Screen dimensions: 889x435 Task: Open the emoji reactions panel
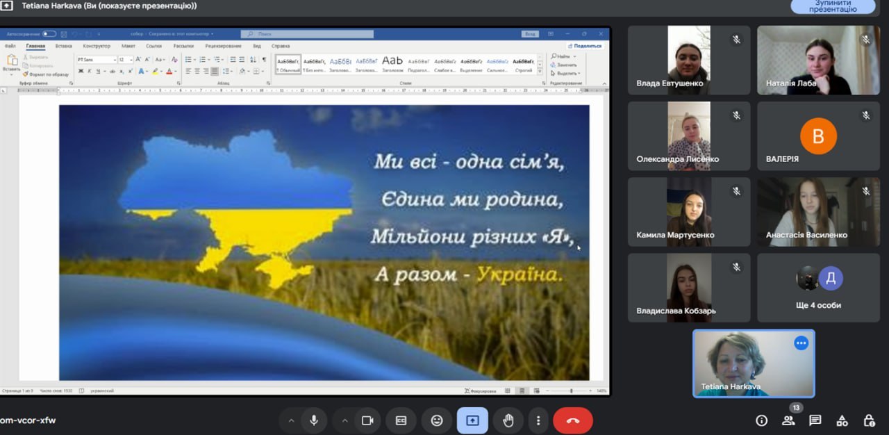tap(437, 420)
